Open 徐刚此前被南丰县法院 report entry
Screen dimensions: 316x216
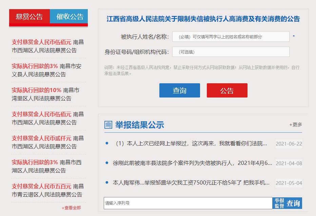click(192, 163)
